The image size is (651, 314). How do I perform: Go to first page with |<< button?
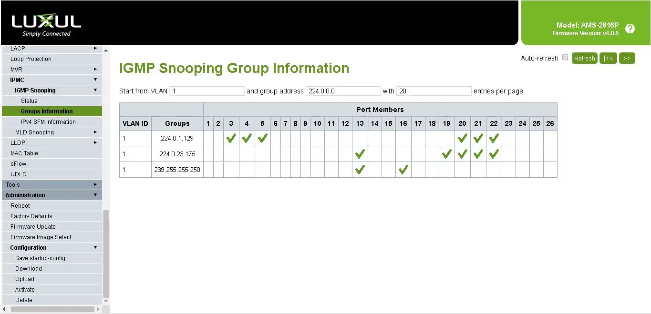(608, 58)
